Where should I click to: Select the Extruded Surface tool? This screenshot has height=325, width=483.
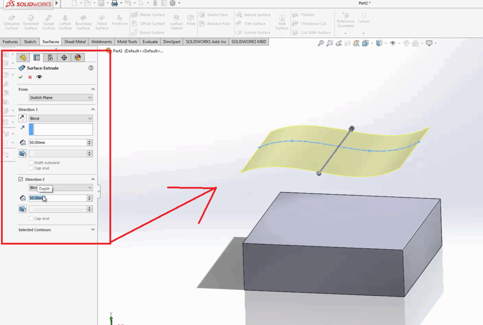tap(11, 21)
